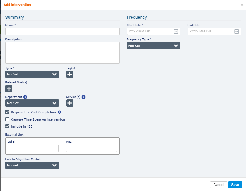The image size is (246, 191).
Task: Click the External Link URL field
Action: [91, 148]
